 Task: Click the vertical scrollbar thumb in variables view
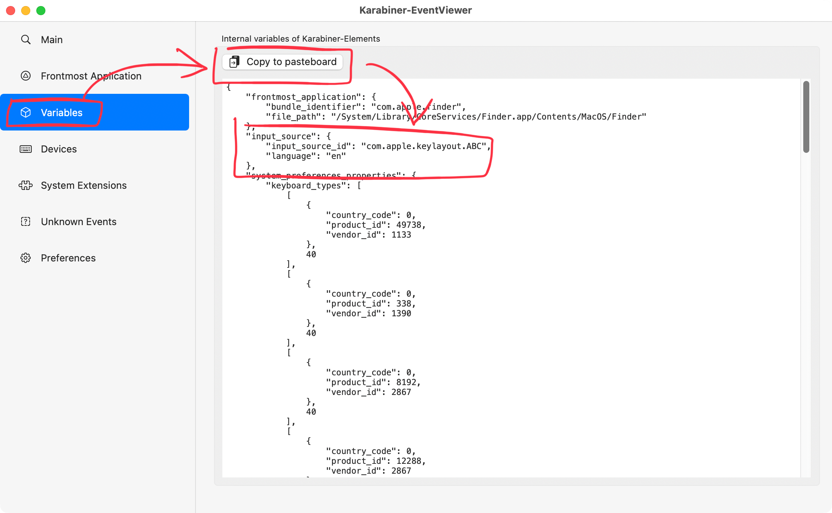pyautogui.click(x=806, y=117)
